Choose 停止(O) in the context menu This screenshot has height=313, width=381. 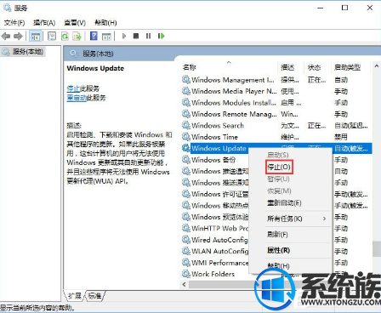279,167
